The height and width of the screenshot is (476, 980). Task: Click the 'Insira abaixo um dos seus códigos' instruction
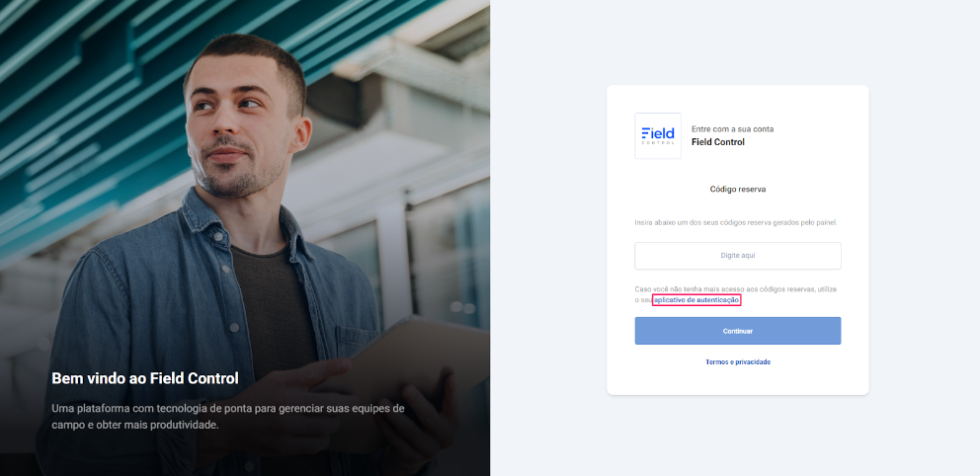[736, 222]
